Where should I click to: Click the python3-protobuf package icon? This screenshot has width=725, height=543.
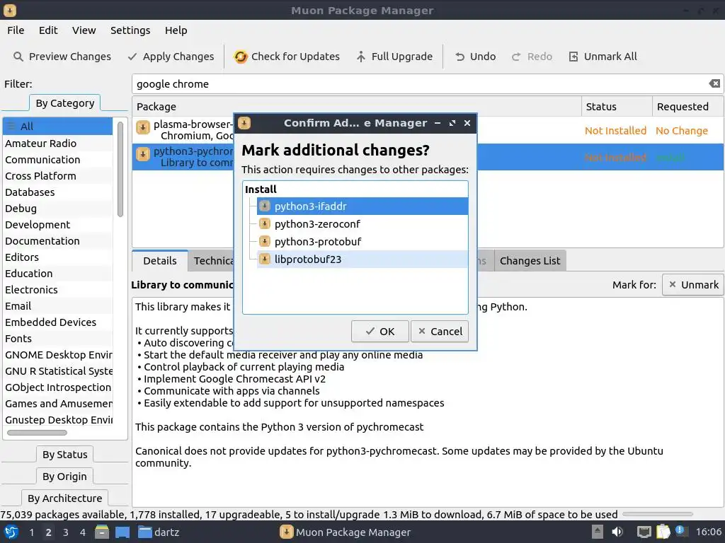[x=265, y=242]
